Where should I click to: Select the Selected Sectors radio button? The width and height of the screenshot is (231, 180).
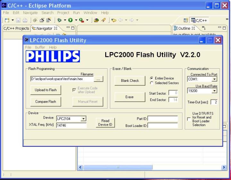pyautogui.click(x=151, y=83)
